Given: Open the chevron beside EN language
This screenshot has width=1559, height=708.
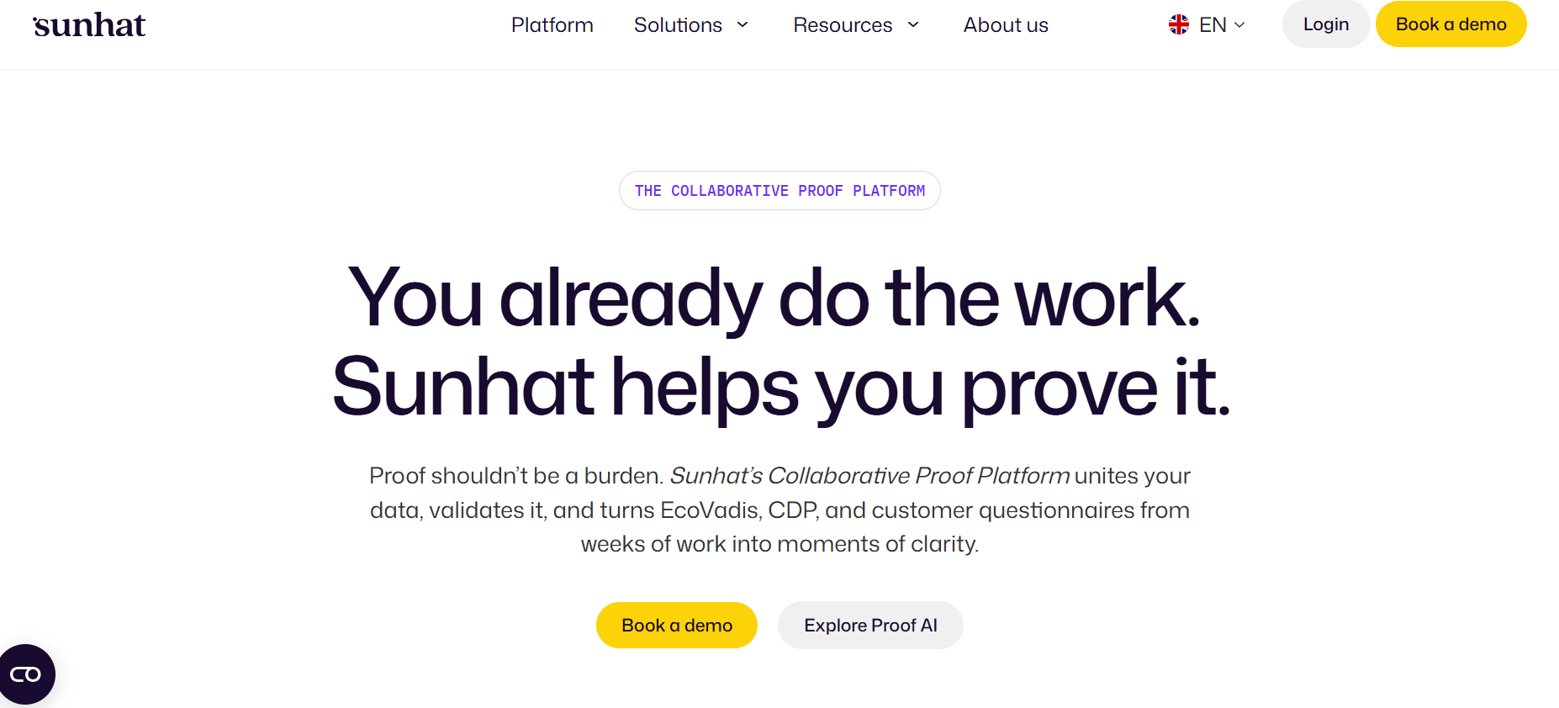Looking at the screenshot, I should [1239, 25].
